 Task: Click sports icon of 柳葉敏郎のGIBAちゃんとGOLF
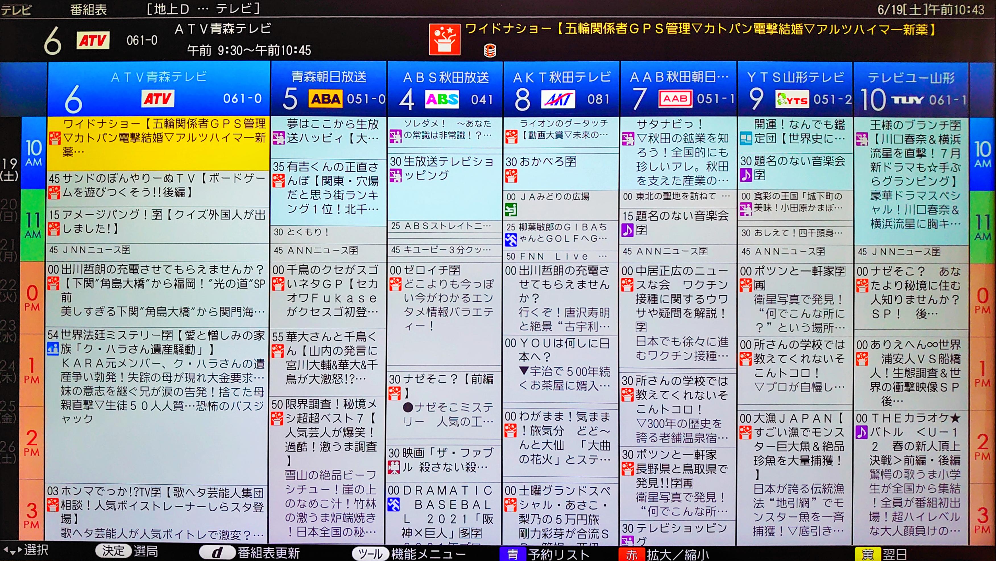point(511,240)
